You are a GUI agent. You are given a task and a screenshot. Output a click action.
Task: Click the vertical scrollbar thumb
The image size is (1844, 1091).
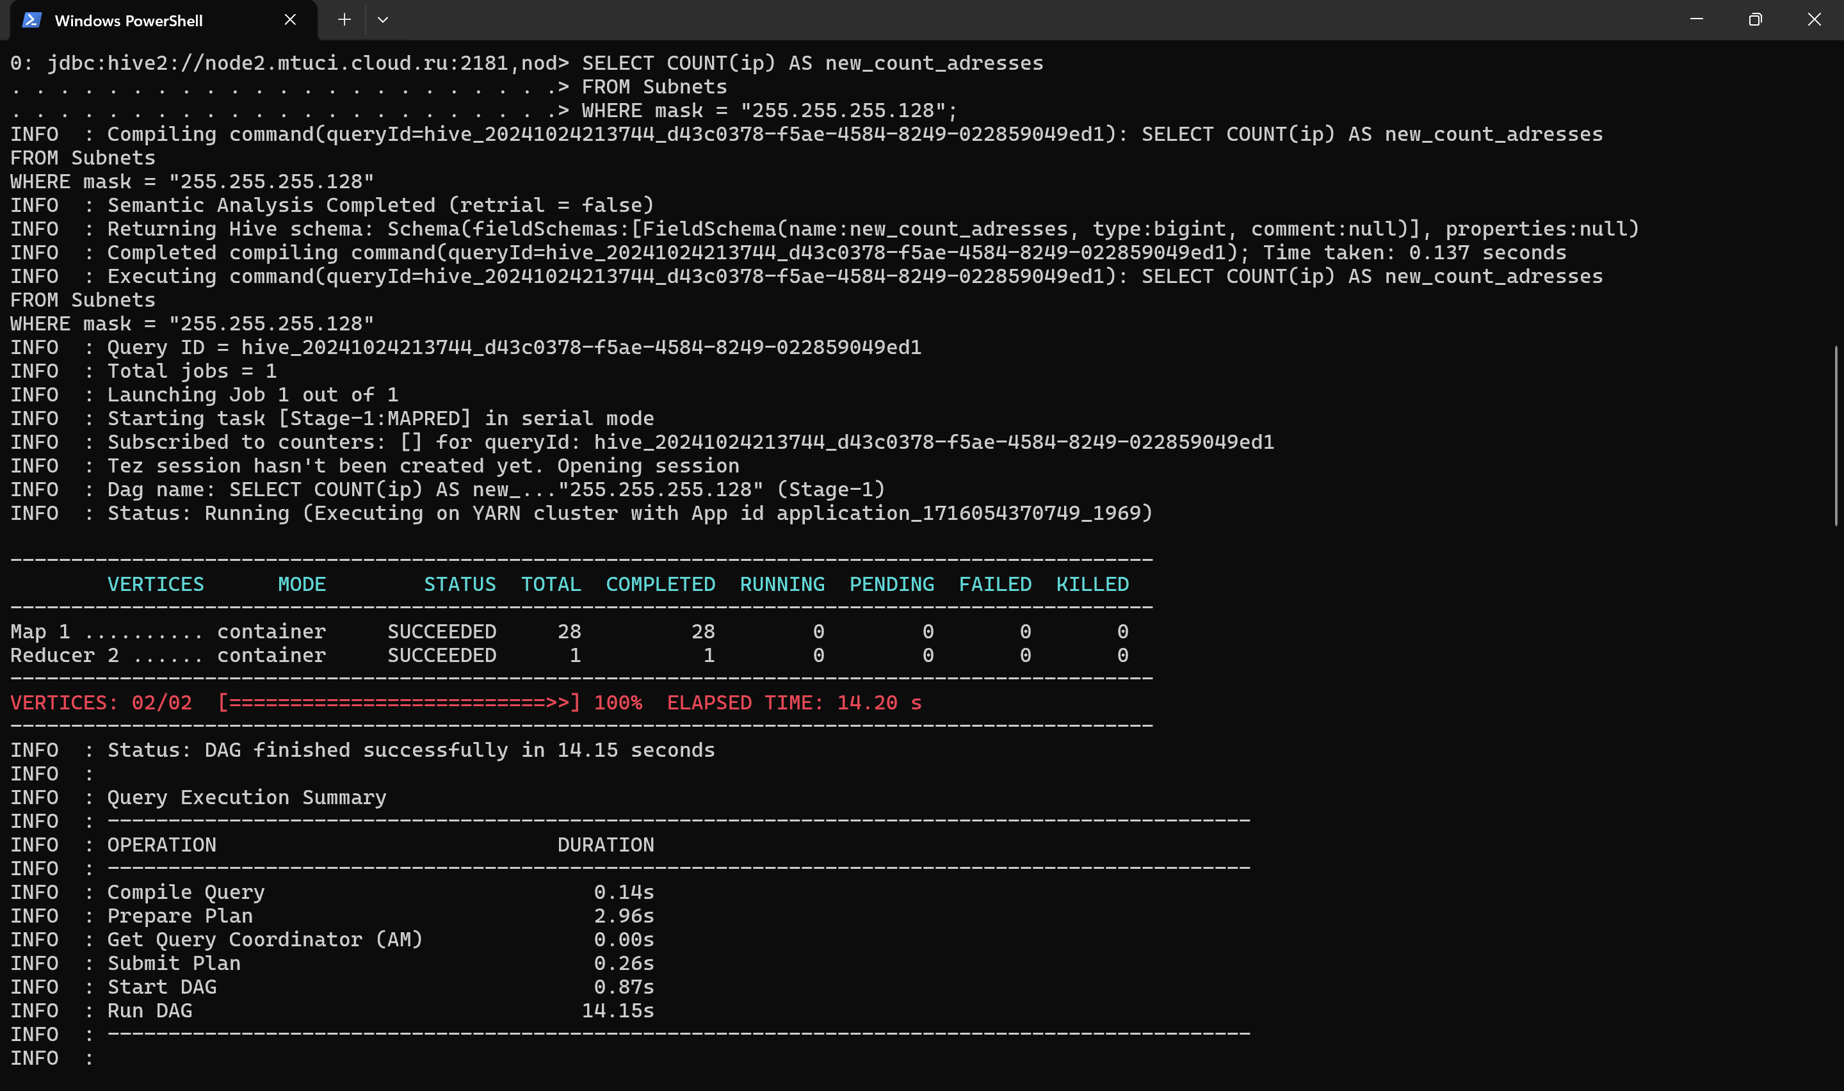click(1836, 437)
